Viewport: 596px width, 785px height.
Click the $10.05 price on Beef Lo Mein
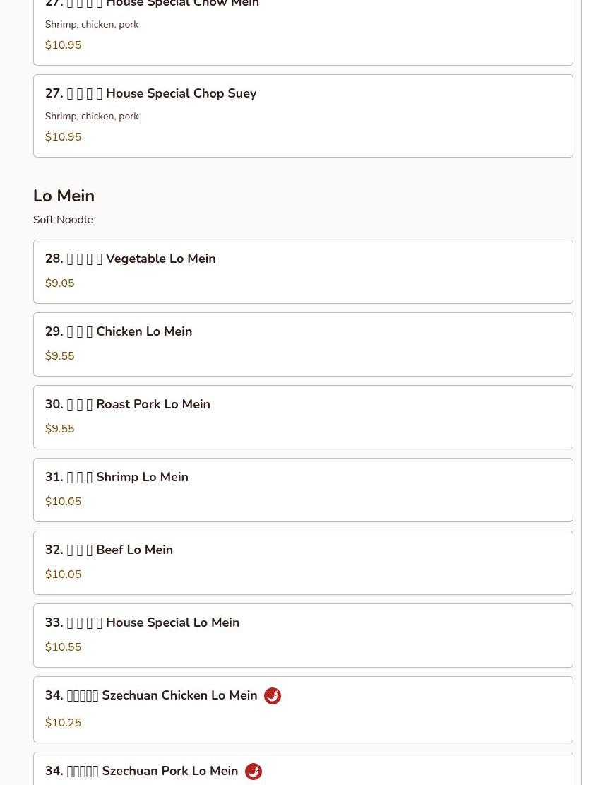tap(63, 574)
